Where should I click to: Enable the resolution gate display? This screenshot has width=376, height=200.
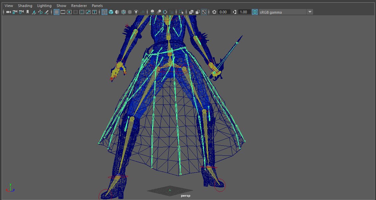[69, 12]
